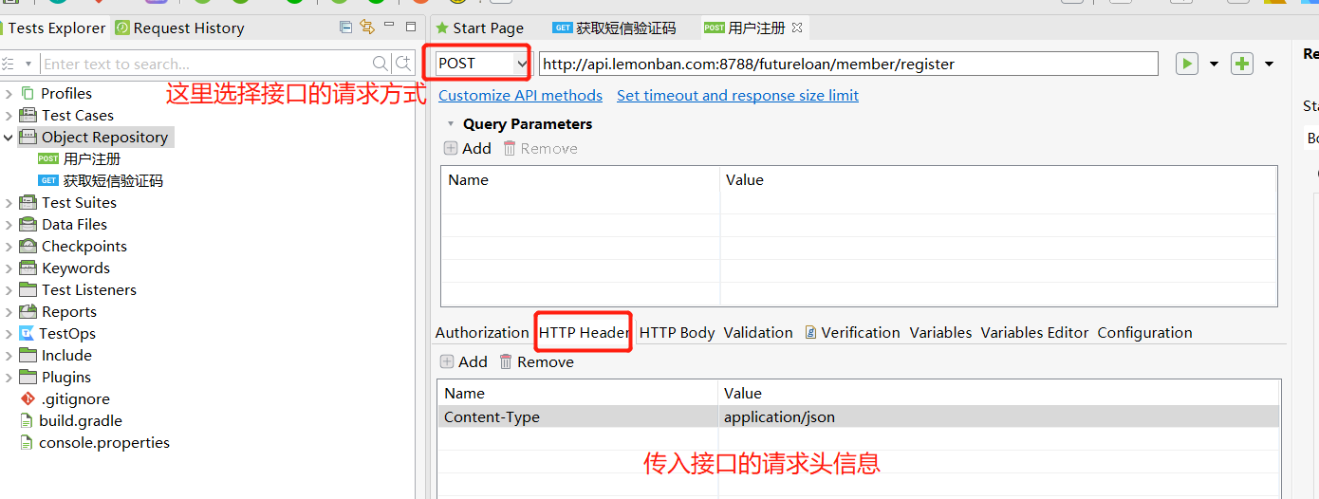The image size is (1319, 499).
Task: Expand the Test Suites tree node
Action: (9, 202)
